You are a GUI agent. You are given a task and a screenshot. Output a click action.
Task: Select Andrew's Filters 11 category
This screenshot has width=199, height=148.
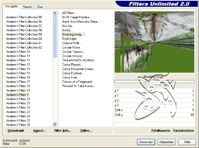(18, 56)
